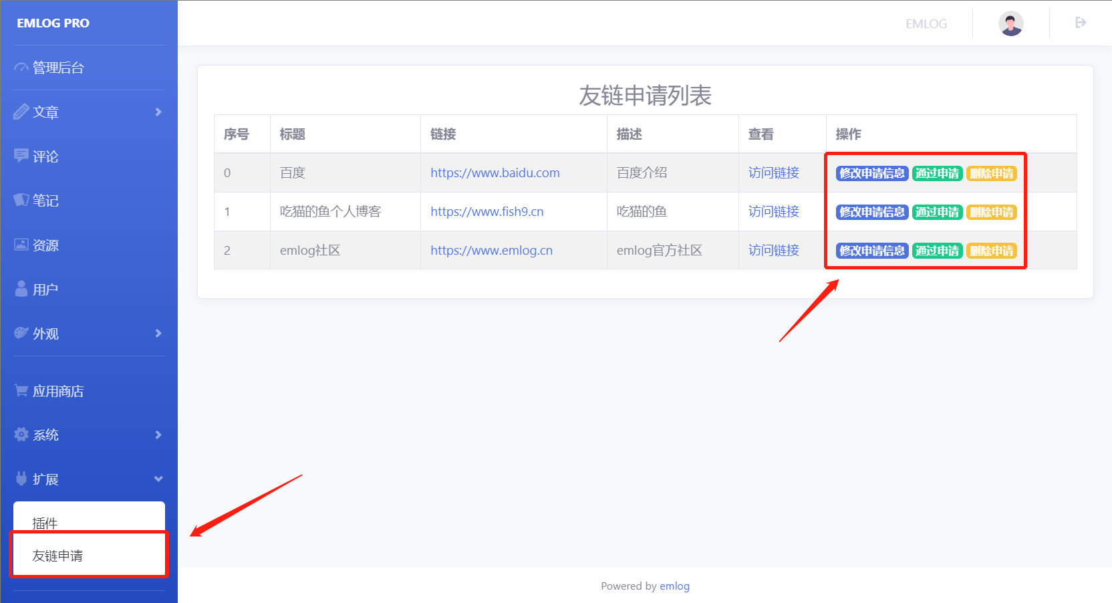This screenshot has height=603, width=1112.
Task: Click the comment bubble icon for 评论
Action: tap(21, 156)
